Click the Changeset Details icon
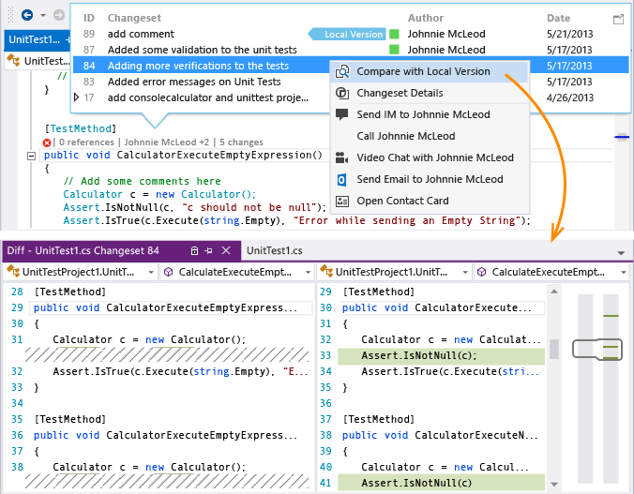This screenshot has height=494, width=634. point(342,93)
